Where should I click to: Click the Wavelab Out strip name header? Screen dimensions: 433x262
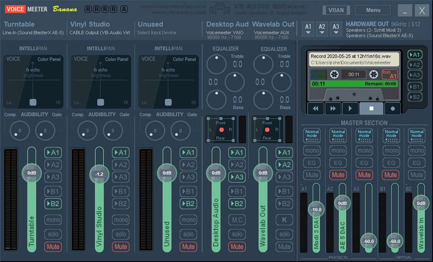pos(273,24)
